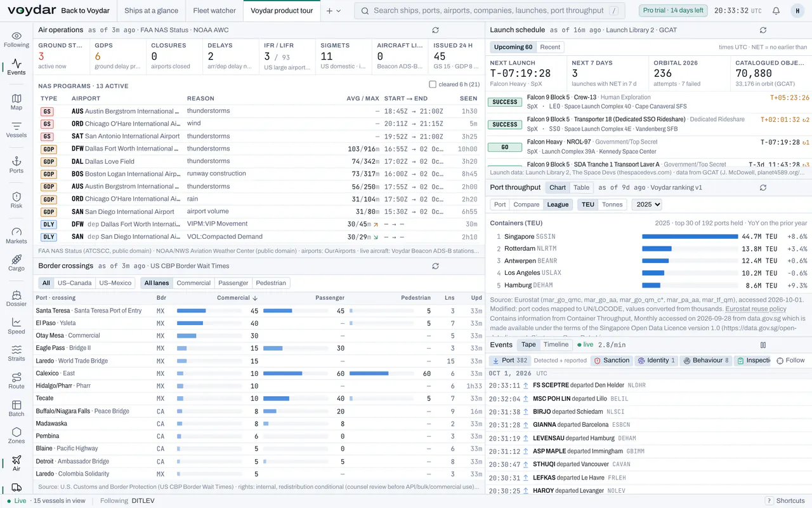
Task: Open the Dossier sidebar icon
Action: tap(16, 298)
